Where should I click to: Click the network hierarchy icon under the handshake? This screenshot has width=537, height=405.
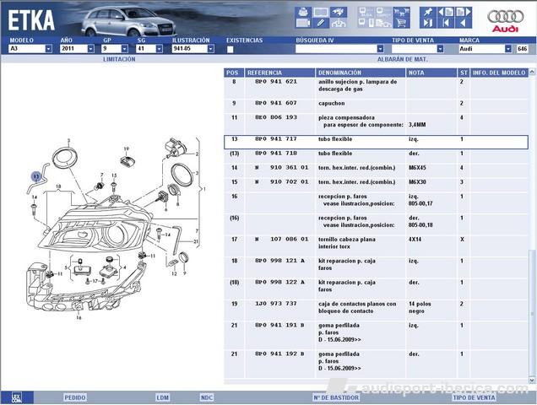coord(339,24)
